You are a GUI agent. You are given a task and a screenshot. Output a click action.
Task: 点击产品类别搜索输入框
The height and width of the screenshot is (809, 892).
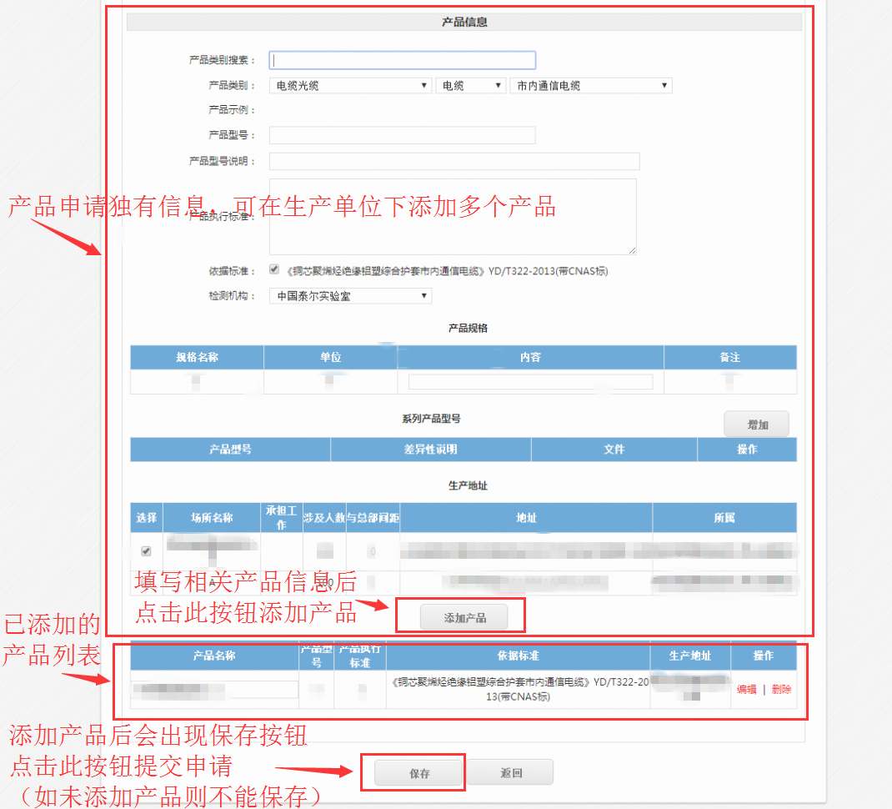pos(402,60)
